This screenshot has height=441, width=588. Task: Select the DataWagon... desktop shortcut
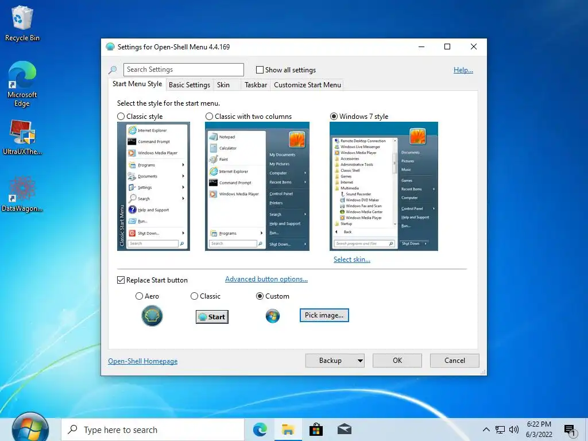click(22, 194)
